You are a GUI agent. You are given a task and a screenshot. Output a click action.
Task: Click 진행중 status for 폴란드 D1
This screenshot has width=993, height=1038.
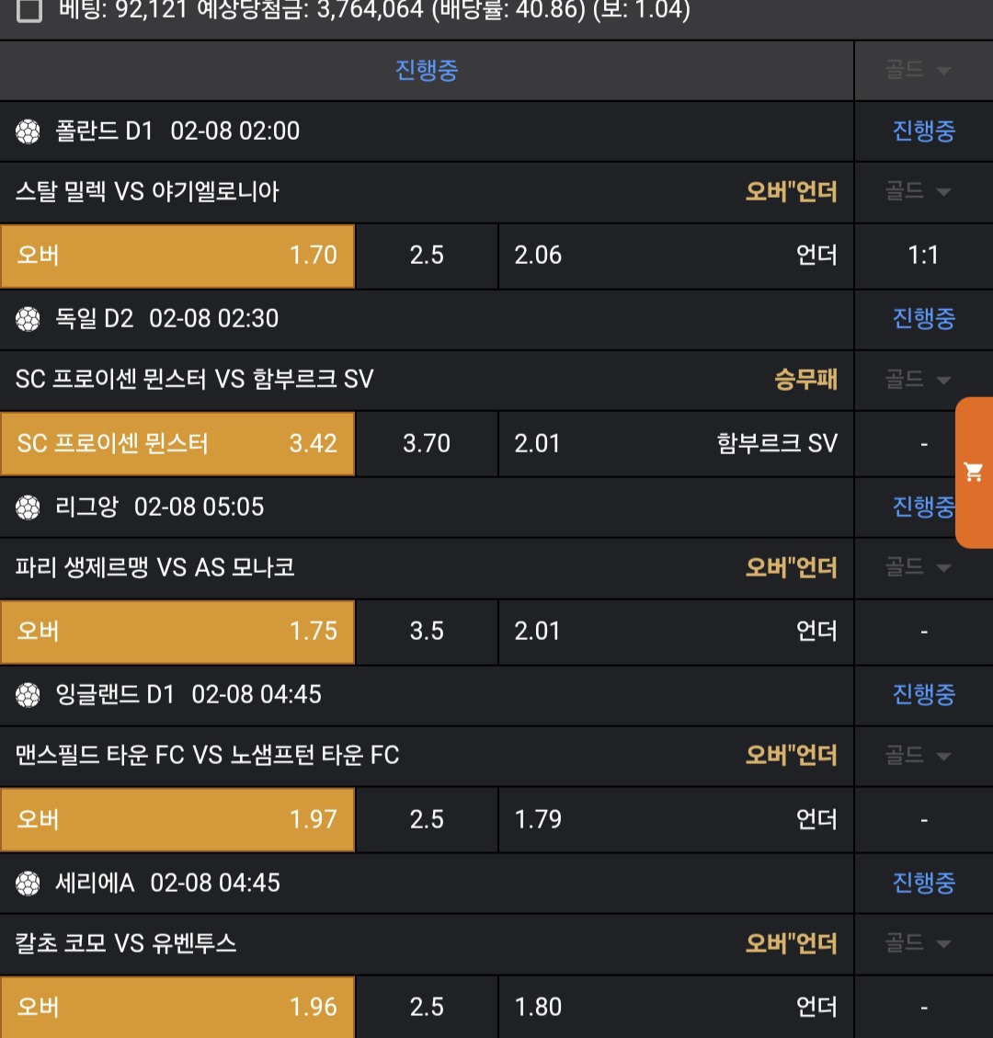click(x=923, y=131)
